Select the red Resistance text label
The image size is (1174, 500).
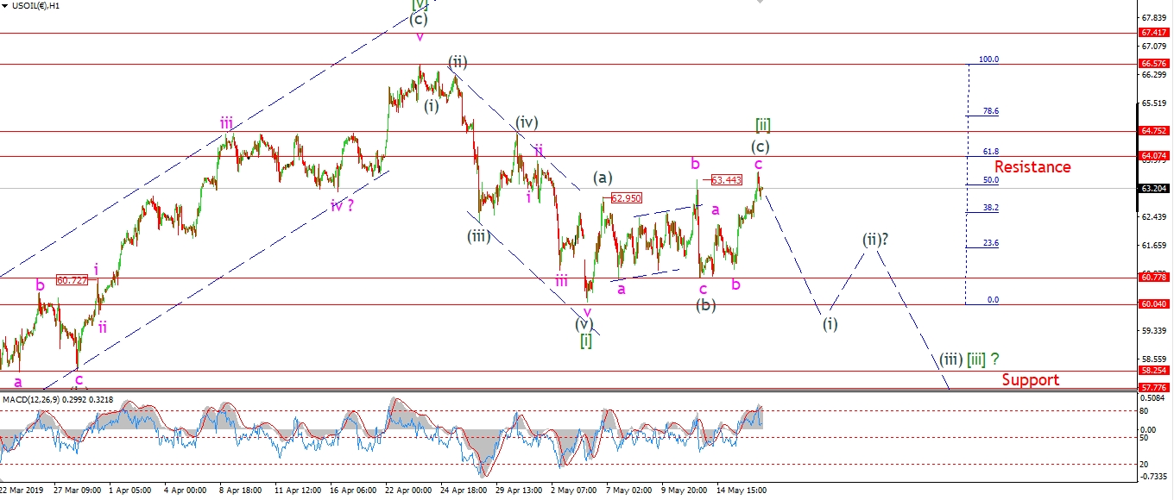[1032, 167]
